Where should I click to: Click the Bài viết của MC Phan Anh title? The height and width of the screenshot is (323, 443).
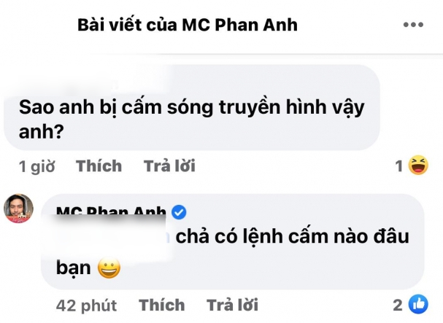pyautogui.click(x=188, y=25)
